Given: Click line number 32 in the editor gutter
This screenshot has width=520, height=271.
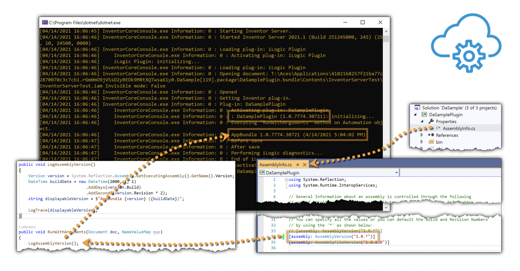Looking at the screenshot, I should click(273, 225).
